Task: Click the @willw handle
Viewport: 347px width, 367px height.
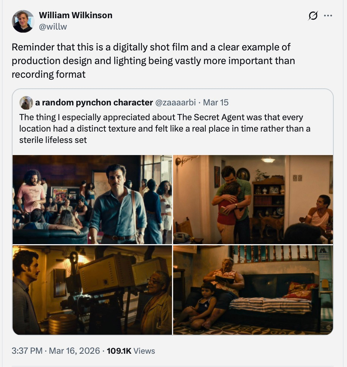Action: click(x=53, y=27)
